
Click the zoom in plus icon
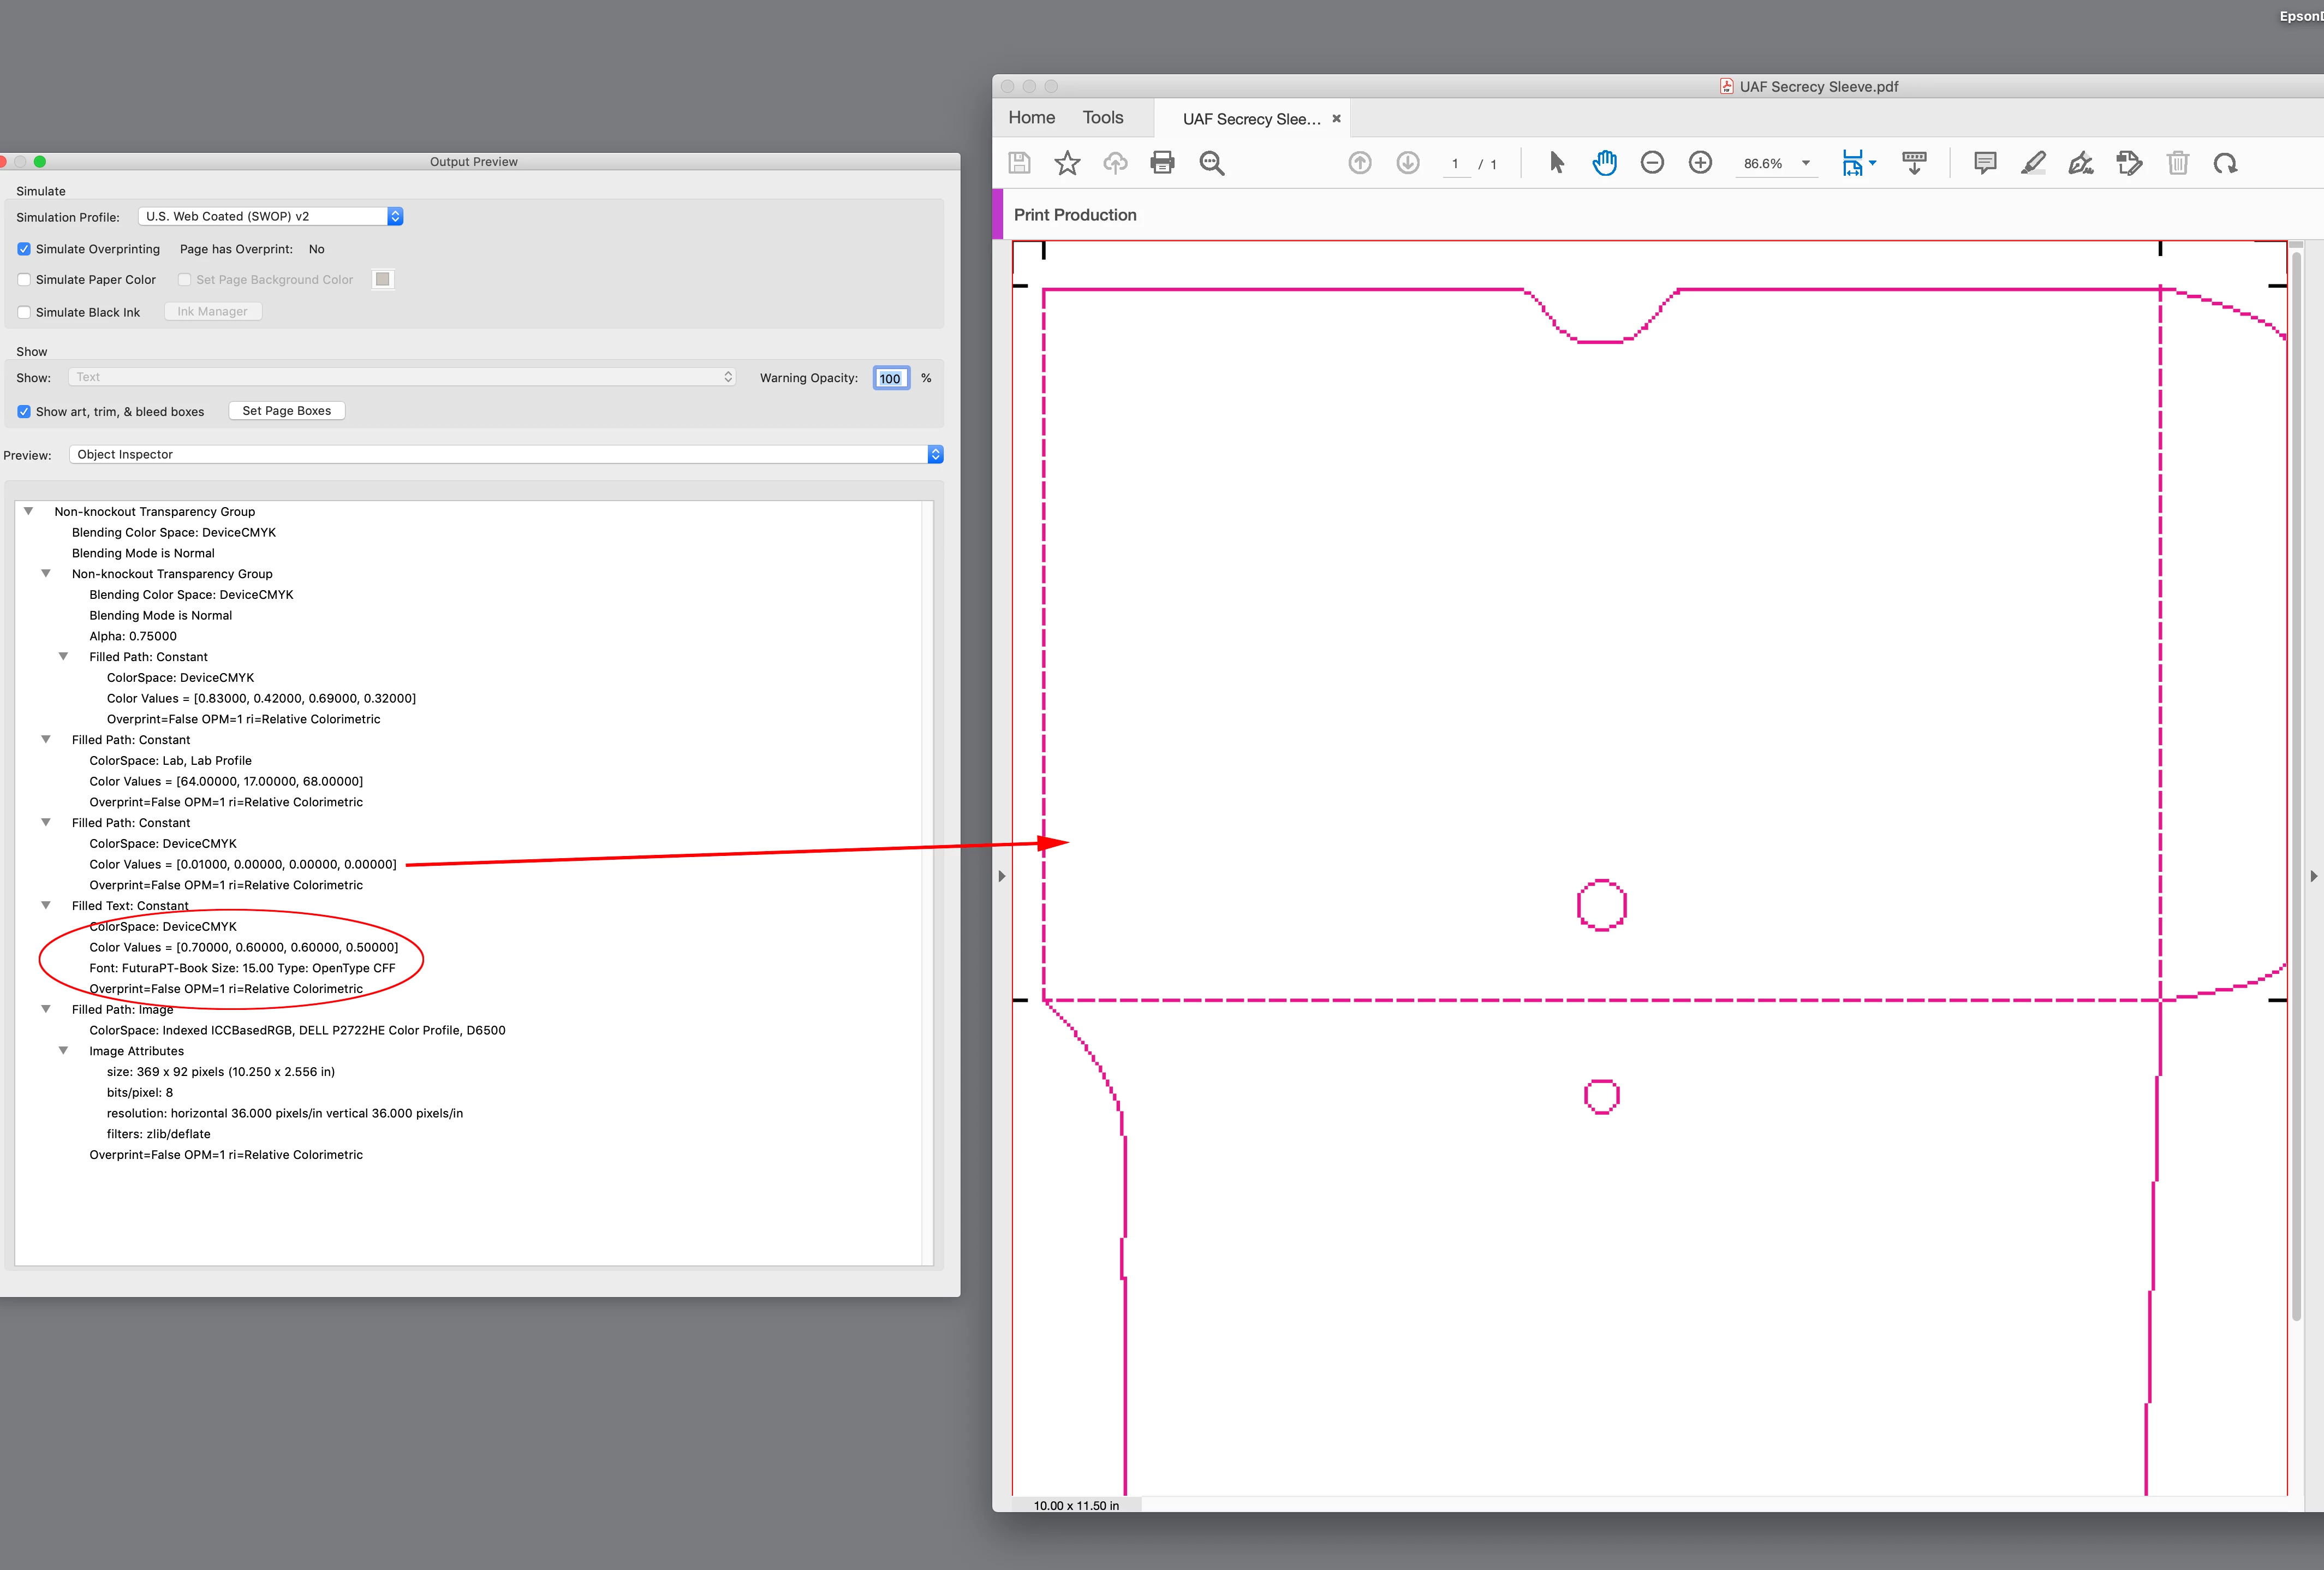pyautogui.click(x=1700, y=163)
